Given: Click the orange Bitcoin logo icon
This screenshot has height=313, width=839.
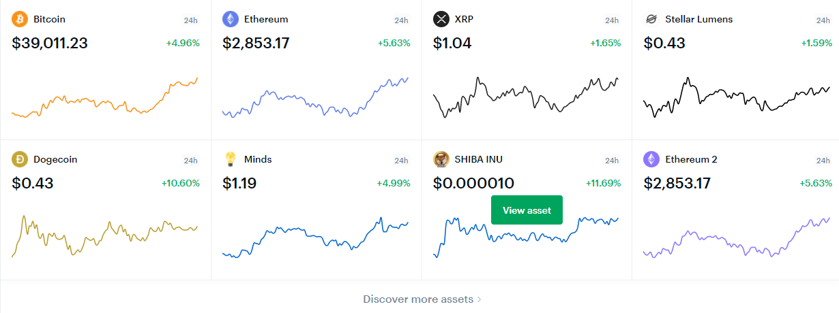Looking at the screenshot, I should pyautogui.click(x=20, y=19).
